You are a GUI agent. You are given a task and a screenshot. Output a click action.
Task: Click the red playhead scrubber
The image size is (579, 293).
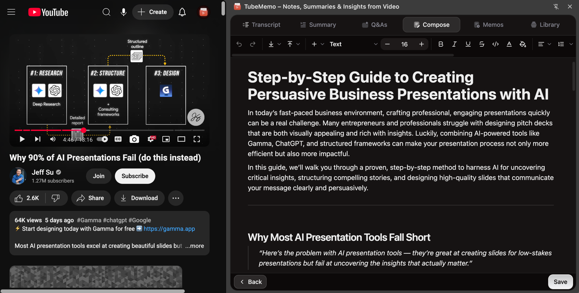point(83,130)
